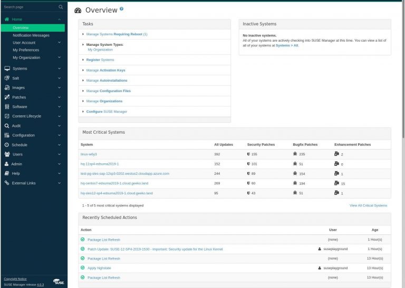Open the Copyright Notice link
The width and height of the screenshot is (405, 288).
coord(16,279)
